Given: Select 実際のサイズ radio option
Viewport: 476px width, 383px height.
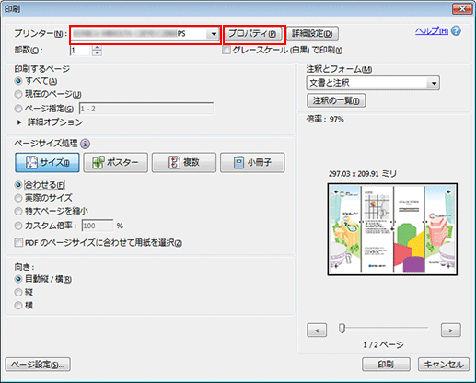Looking at the screenshot, I should 18,198.
